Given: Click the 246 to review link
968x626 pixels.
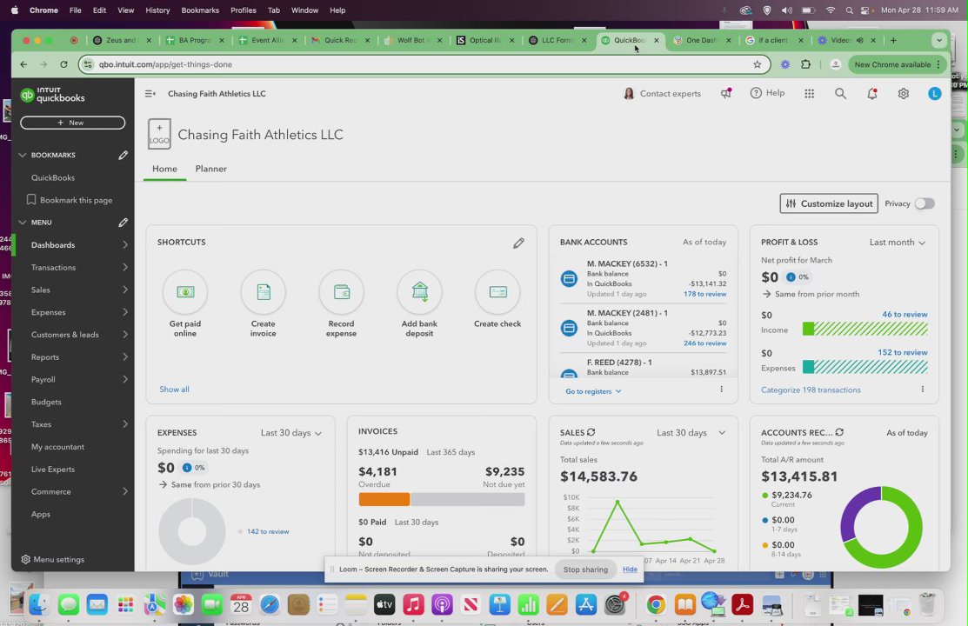Looking at the screenshot, I should point(705,343).
